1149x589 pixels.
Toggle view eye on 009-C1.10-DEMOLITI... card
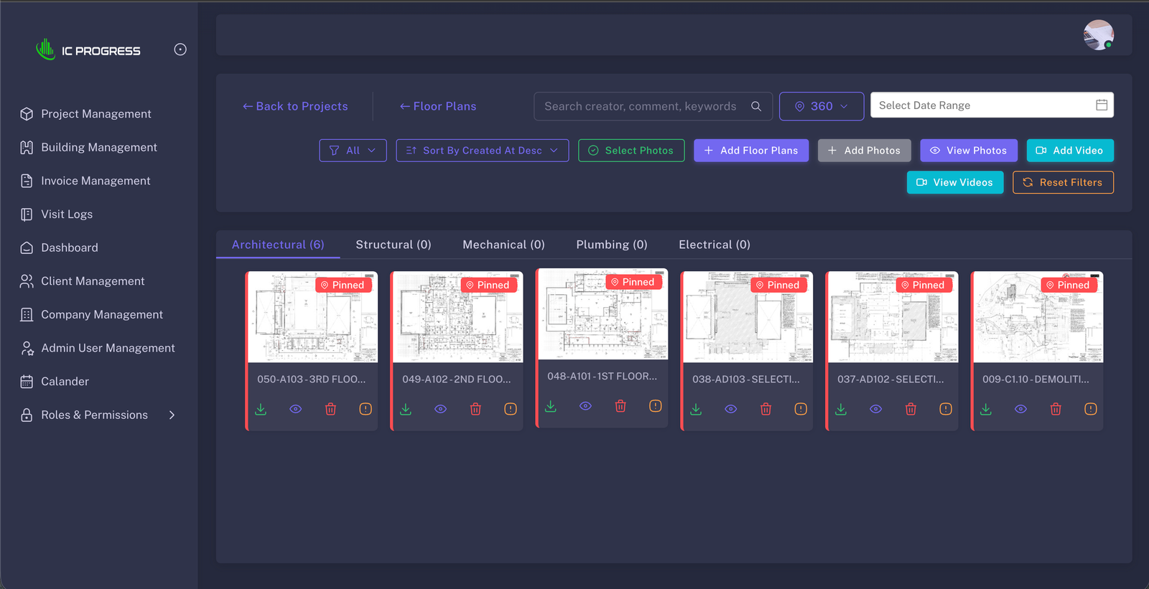point(1021,409)
